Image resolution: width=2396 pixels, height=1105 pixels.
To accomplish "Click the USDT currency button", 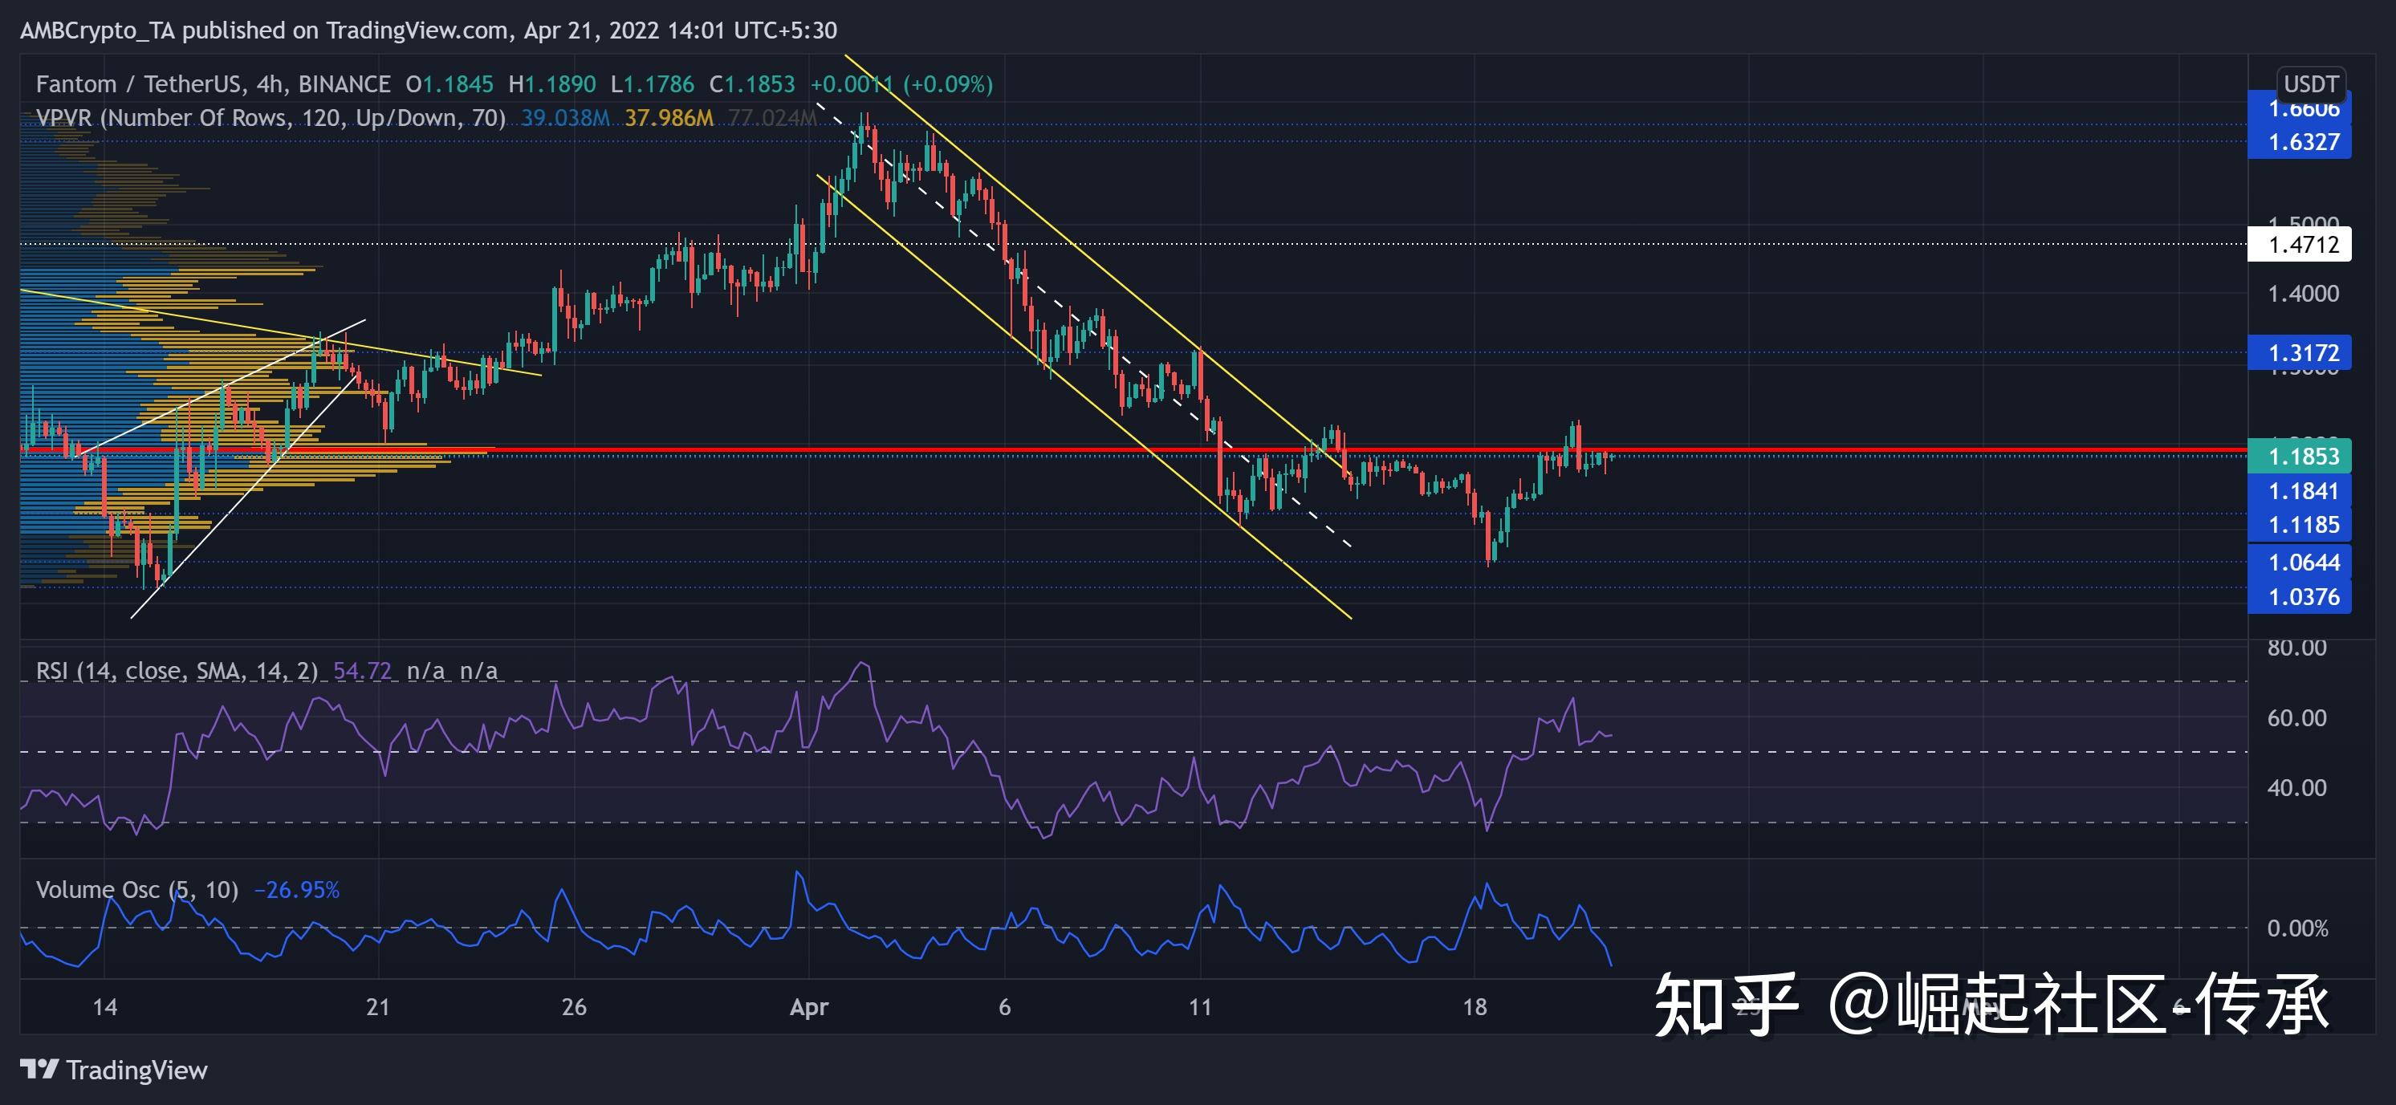I will click(x=2310, y=83).
